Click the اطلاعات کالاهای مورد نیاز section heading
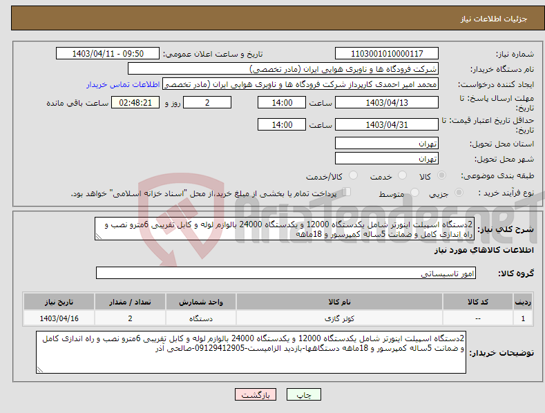Viewport: 545px width, 413px height. coord(484,250)
